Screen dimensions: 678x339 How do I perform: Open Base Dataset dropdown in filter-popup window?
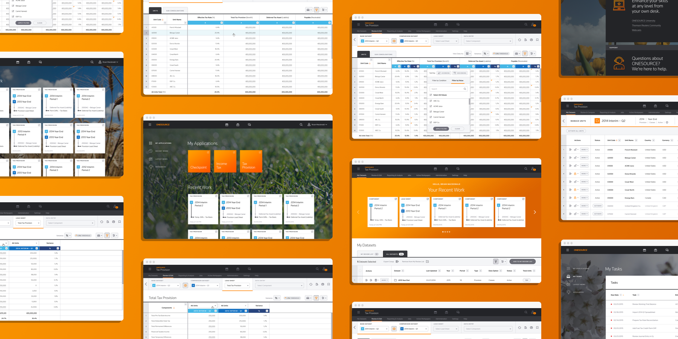tap(374, 41)
